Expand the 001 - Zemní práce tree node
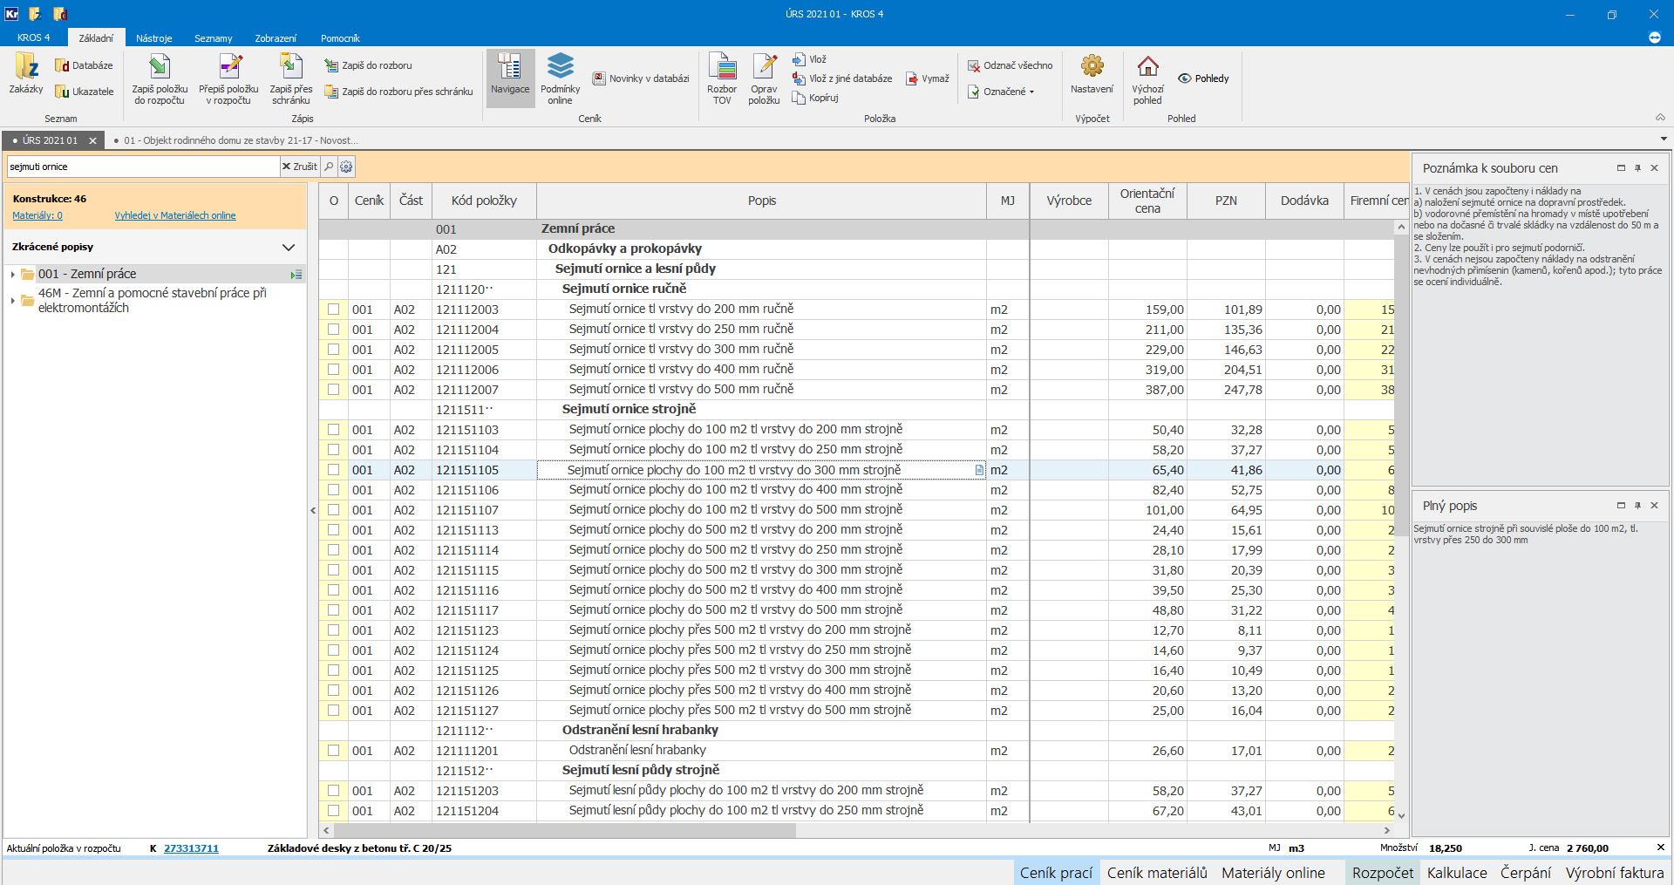1674x885 pixels. point(13,275)
